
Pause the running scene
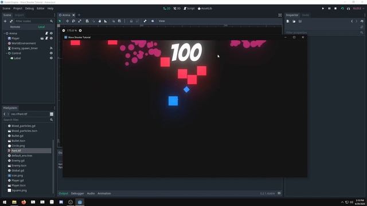(x=329, y=9)
